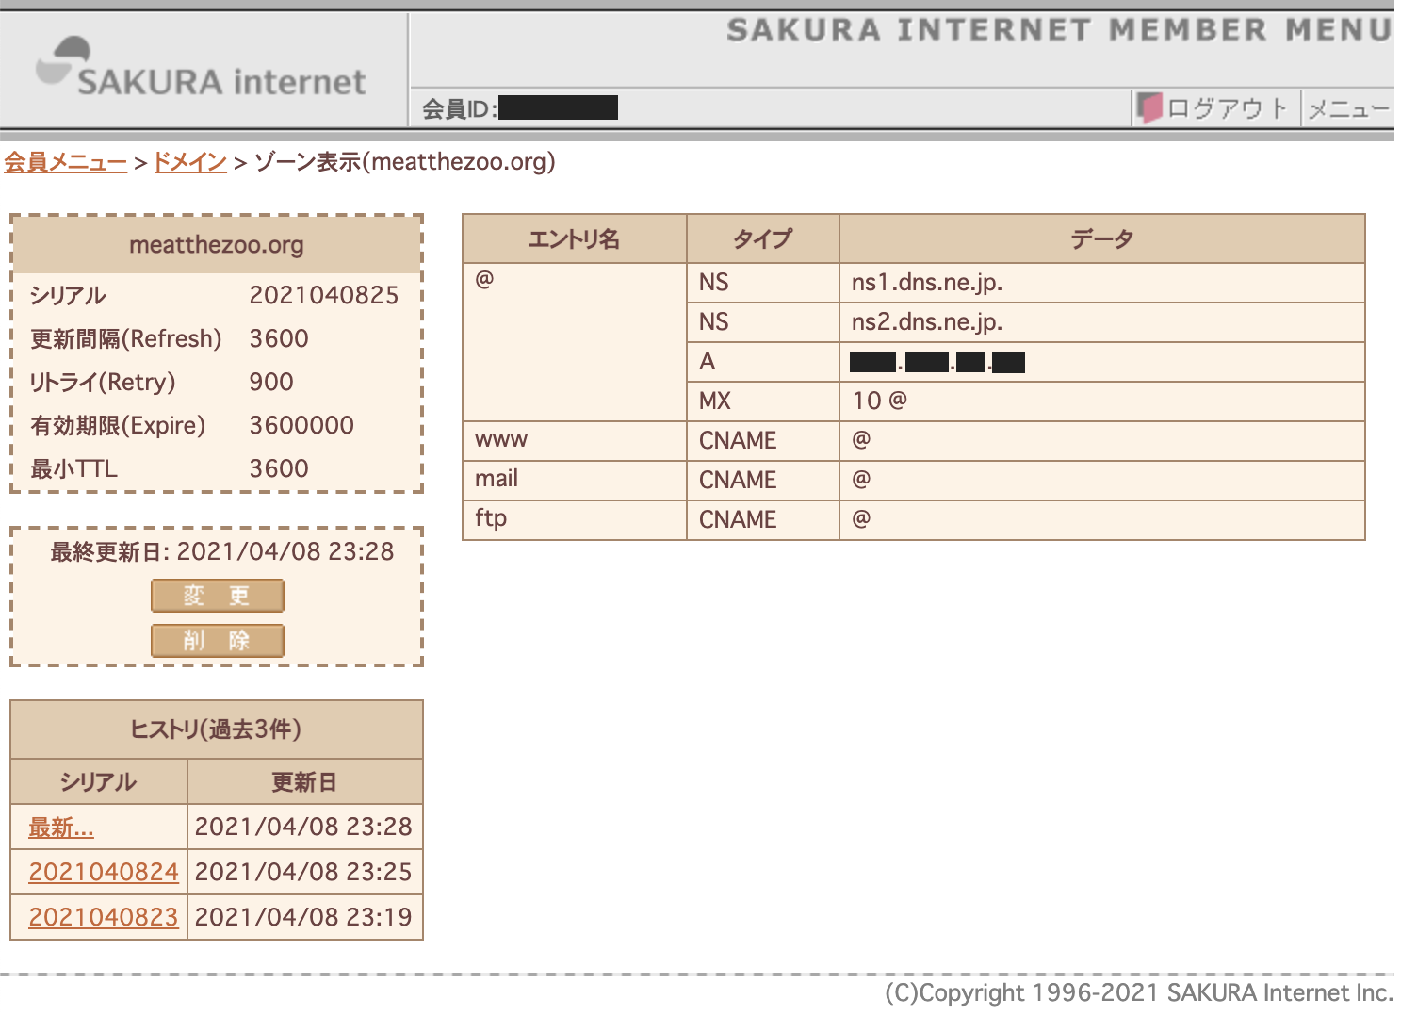Open history serial 2021040823
The height and width of the screenshot is (1016, 1417).
pos(104,917)
